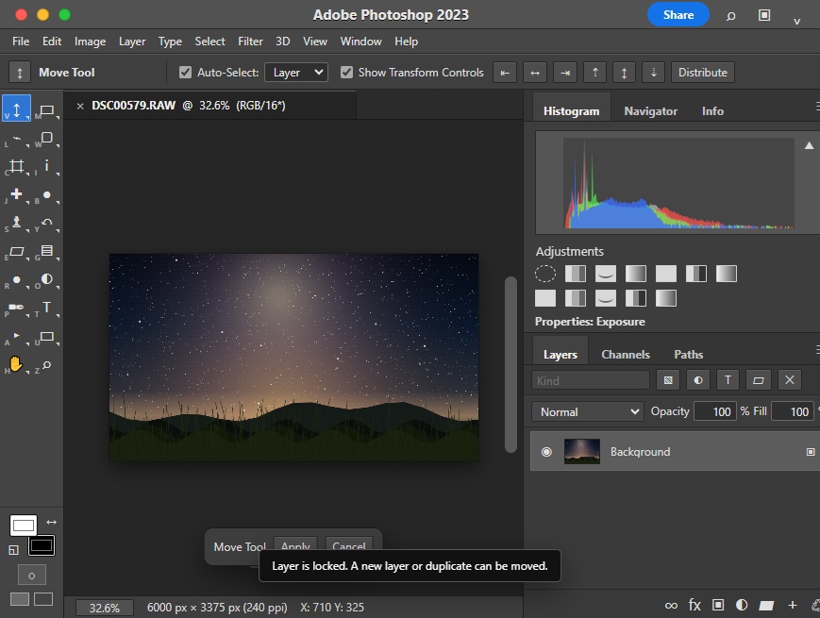Swap foreground and background colors
This screenshot has width=820, height=618.
[x=51, y=523]
